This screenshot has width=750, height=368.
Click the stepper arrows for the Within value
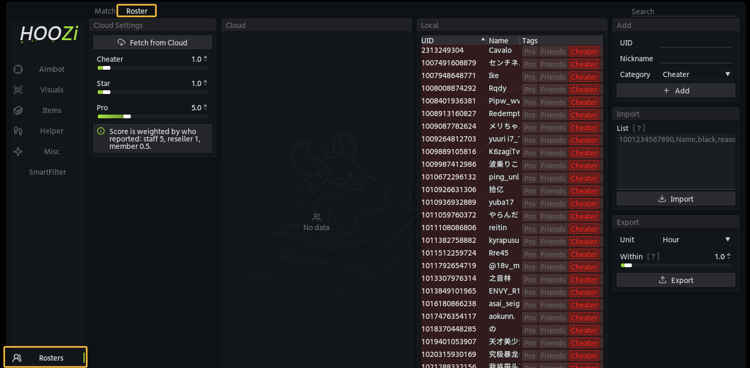point(729,256)
